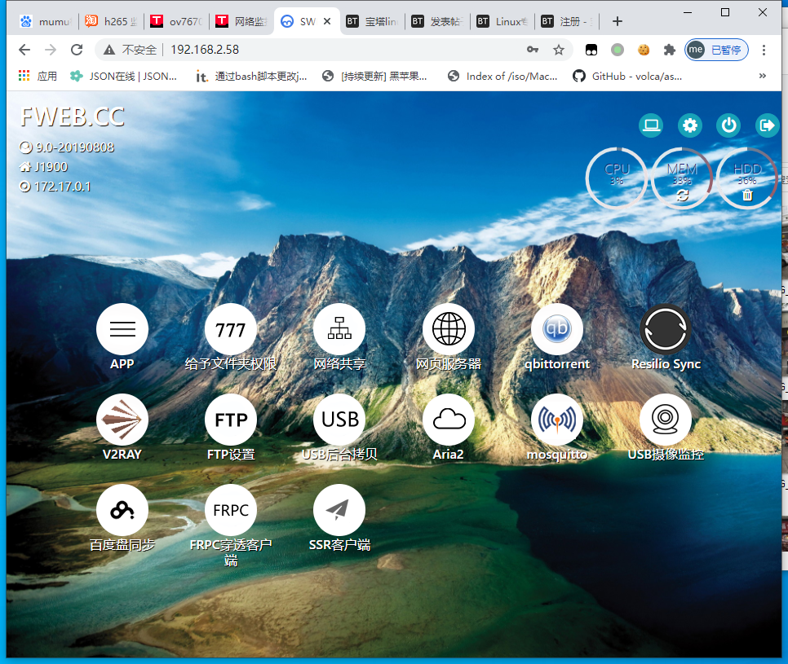Switch to the 宝塔 browser tab
The image size is (788, 664).
(x=372, y=21)
